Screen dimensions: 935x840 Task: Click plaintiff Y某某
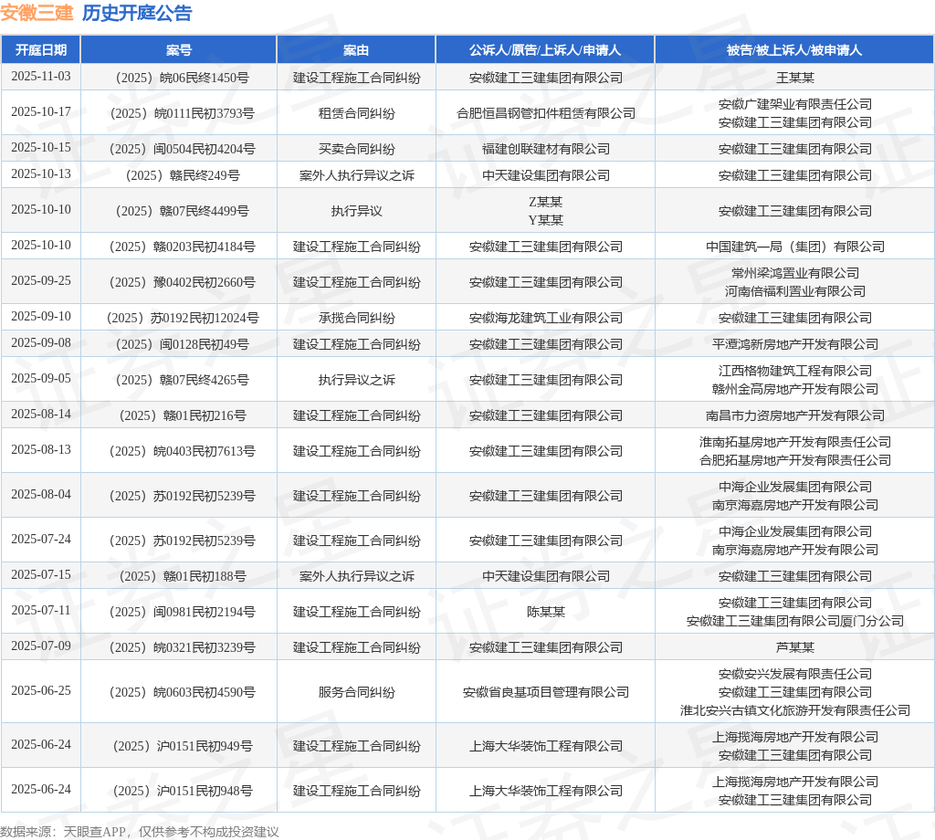click(x=546, y=221)
